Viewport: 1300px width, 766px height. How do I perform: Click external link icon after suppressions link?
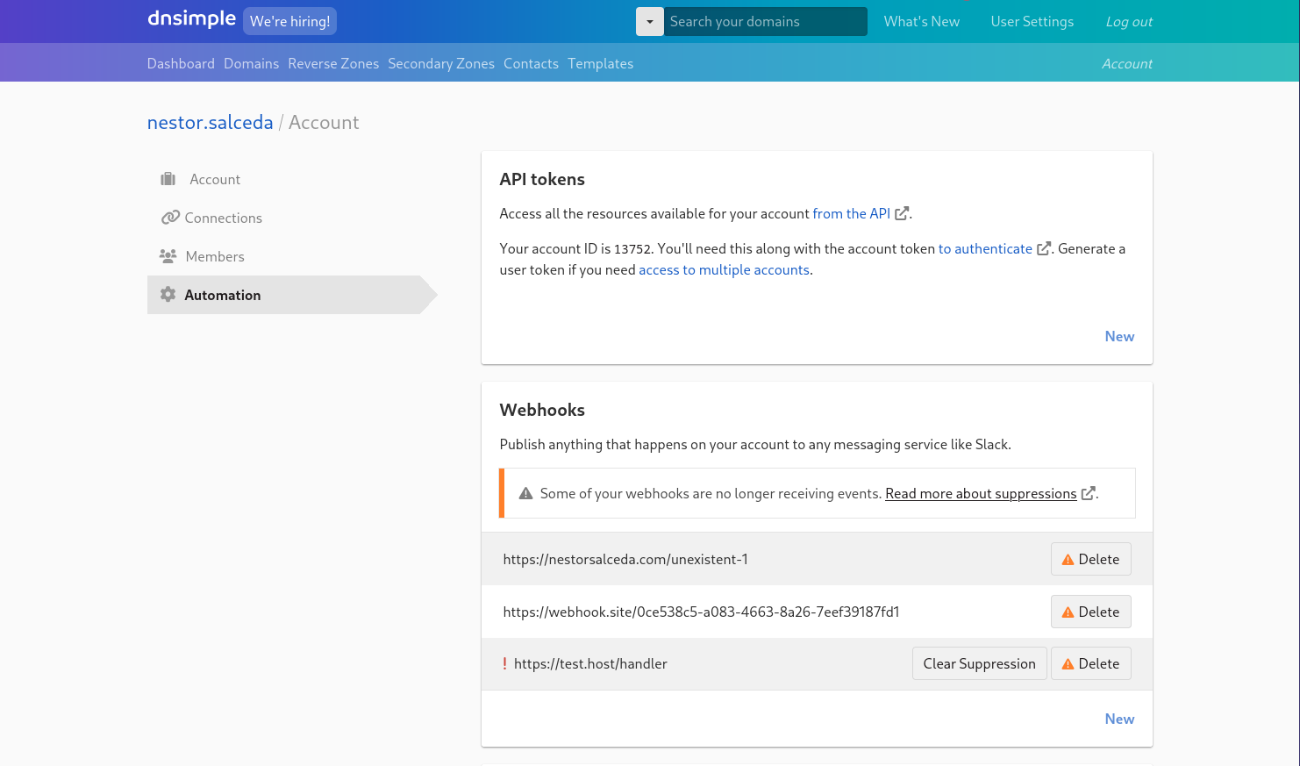click(x=1088, y=493)
